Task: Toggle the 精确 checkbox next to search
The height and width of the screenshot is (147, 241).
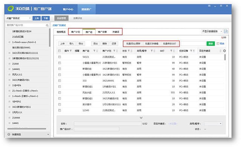Action: (218, 43)
